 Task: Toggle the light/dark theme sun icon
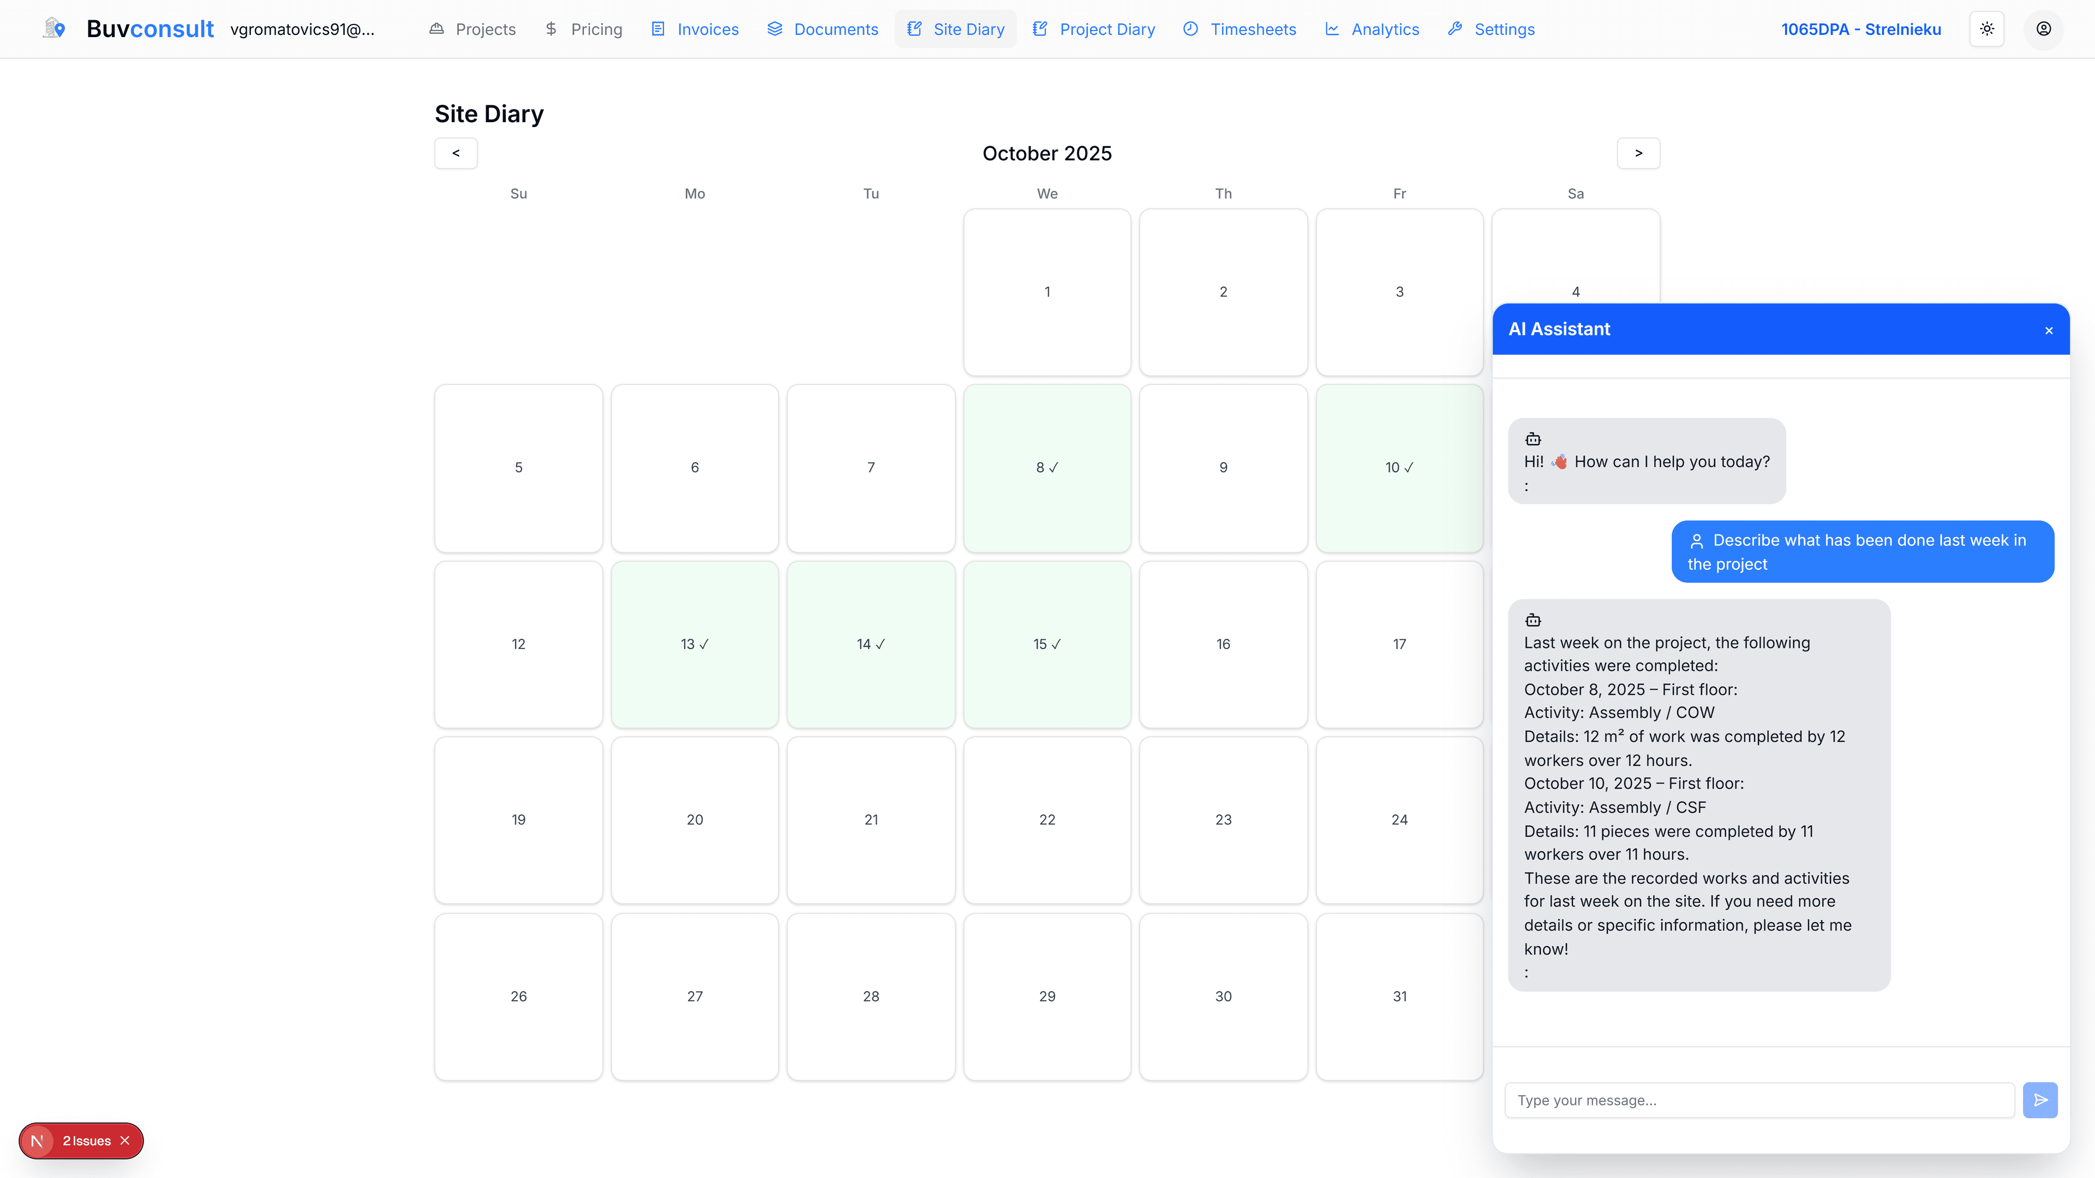pos(1987,28)
